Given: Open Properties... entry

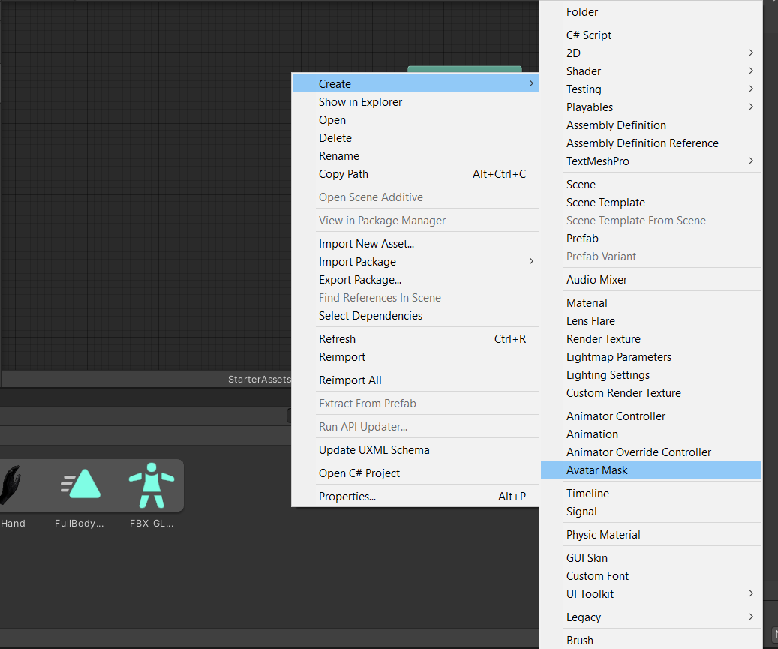Looking at the screenshot, I should pyautogui.click(x=416, y=496).
